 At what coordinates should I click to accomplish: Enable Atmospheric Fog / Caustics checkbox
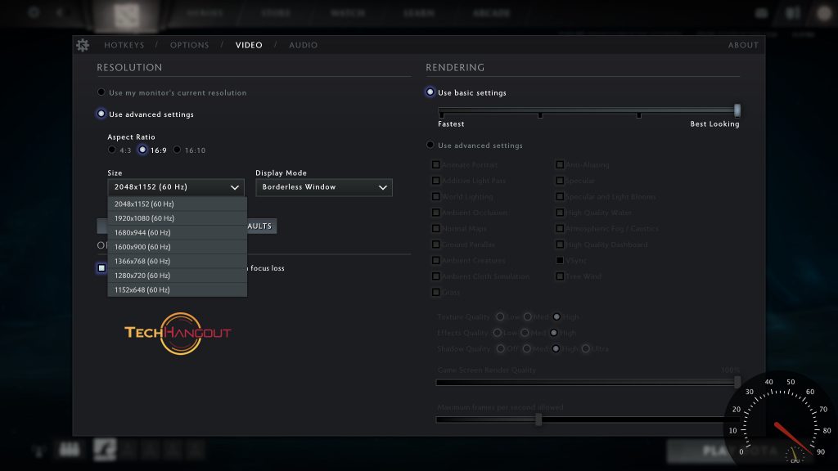(560, 229)
